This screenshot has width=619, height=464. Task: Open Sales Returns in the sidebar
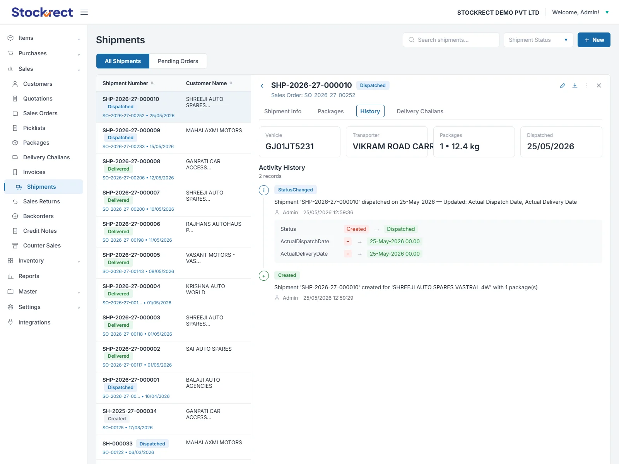[44, 201]
